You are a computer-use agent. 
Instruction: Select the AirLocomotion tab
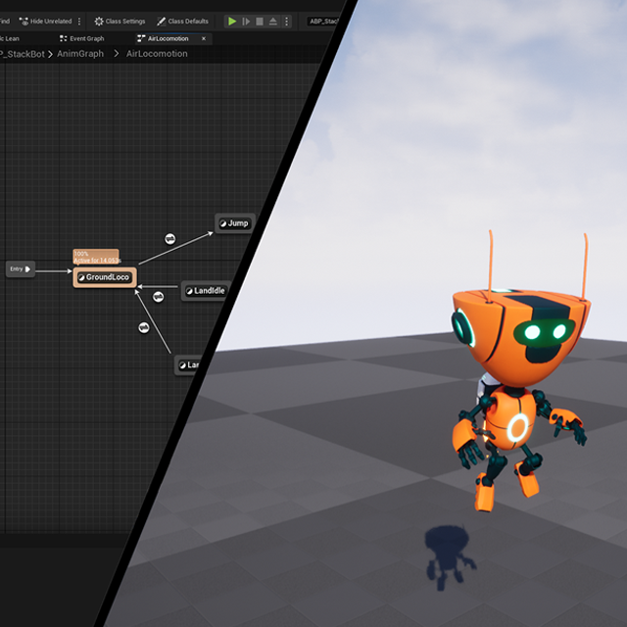pyautogui.click(x=168, y=38)
